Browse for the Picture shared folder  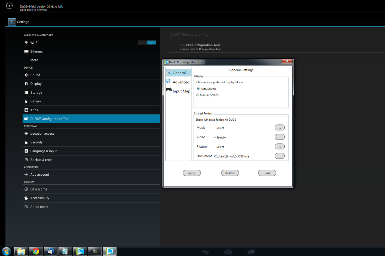[x=280, y=146]
